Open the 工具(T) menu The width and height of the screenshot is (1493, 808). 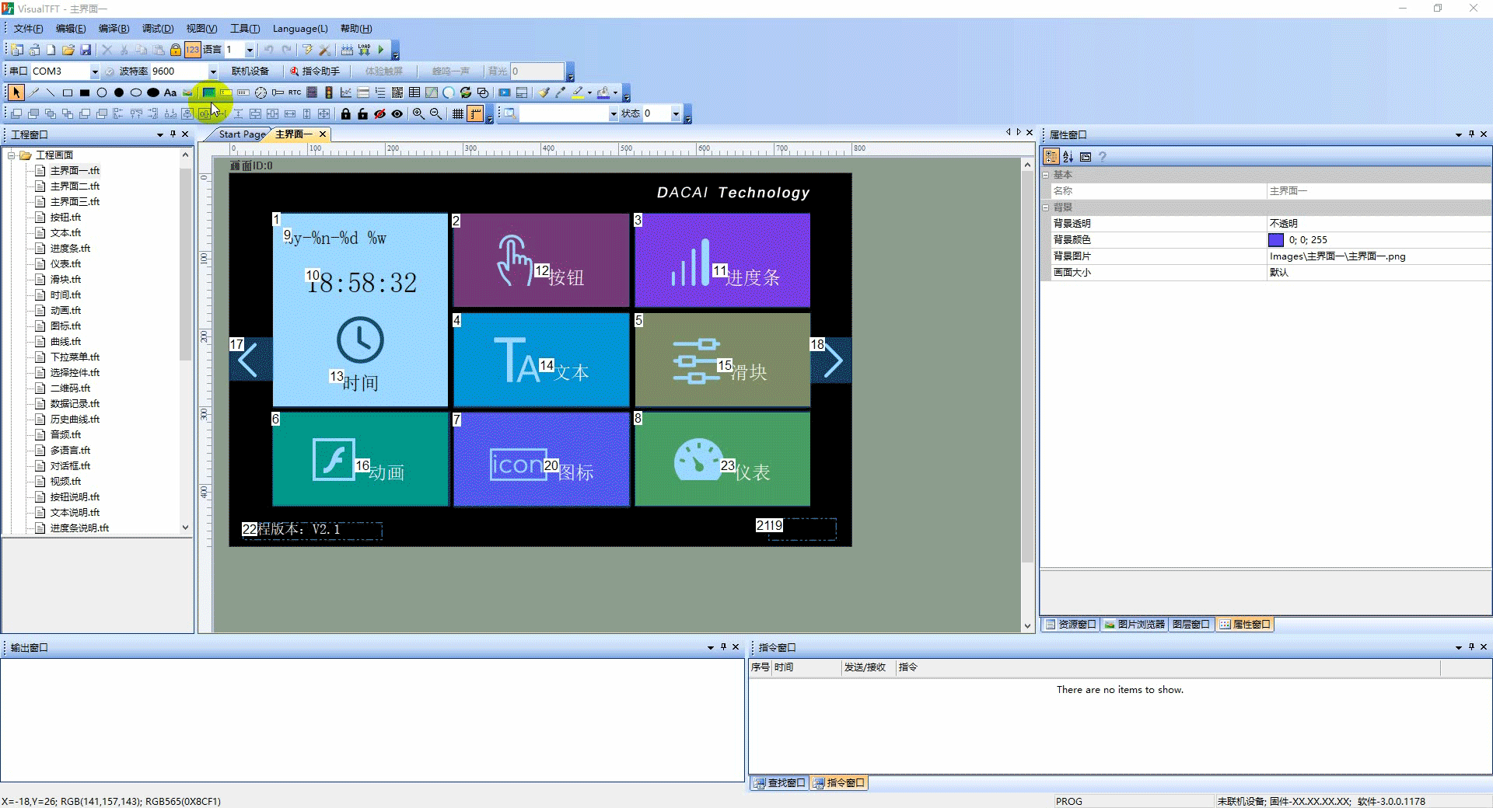pos(245,29)
